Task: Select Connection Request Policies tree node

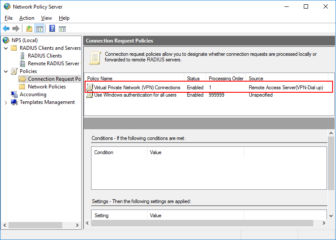Action: coord(54,79)
